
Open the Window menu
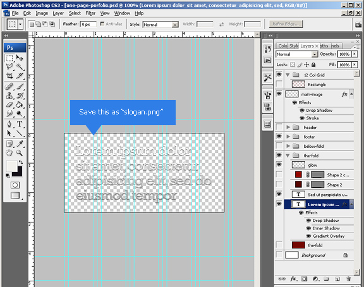122,13
